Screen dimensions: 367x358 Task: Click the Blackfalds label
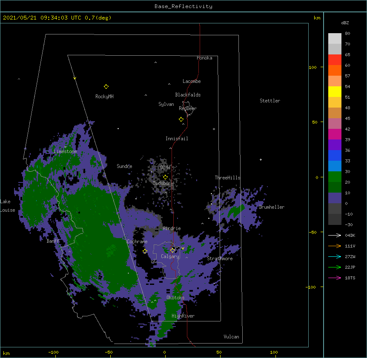point(188,95)
